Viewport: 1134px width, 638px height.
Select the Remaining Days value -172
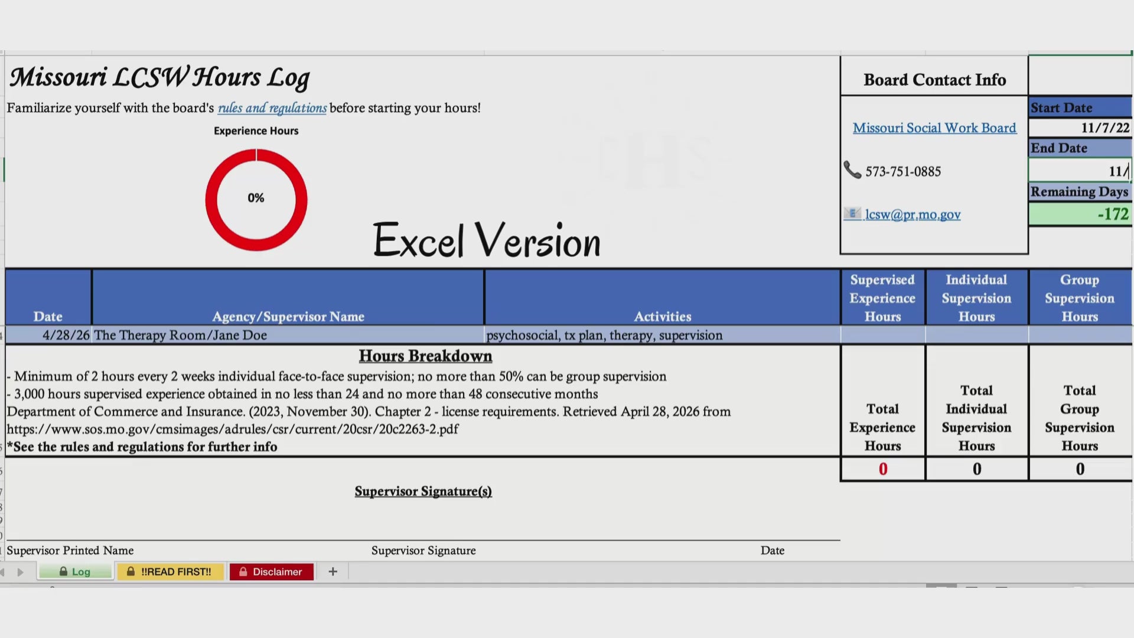tap(1080, 214)
